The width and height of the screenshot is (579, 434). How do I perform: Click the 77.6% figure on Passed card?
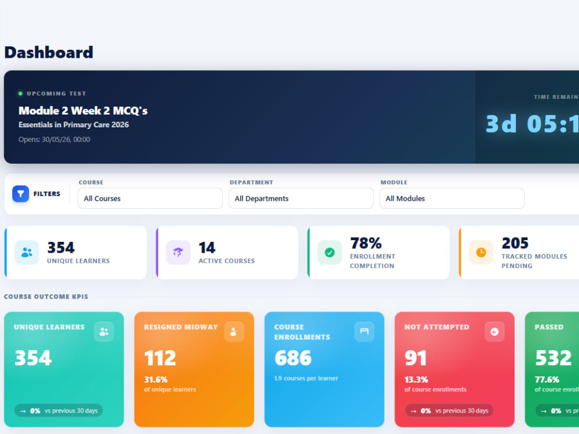pos(547,380)
